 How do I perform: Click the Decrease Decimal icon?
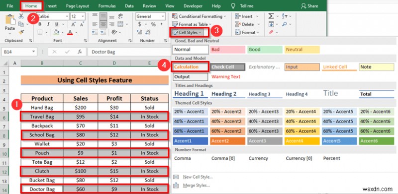148,32
